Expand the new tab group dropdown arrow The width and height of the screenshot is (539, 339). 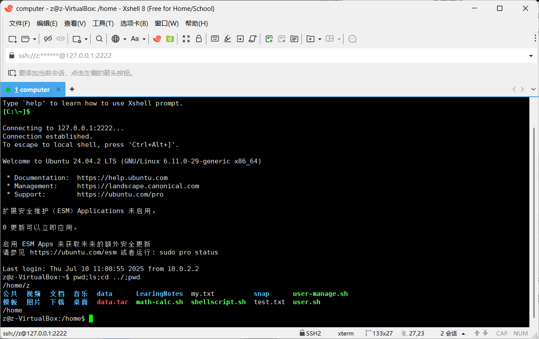coord(320,39)
